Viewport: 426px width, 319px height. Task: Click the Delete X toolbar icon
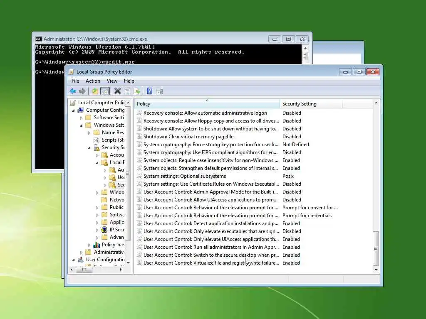click(117, 91)
